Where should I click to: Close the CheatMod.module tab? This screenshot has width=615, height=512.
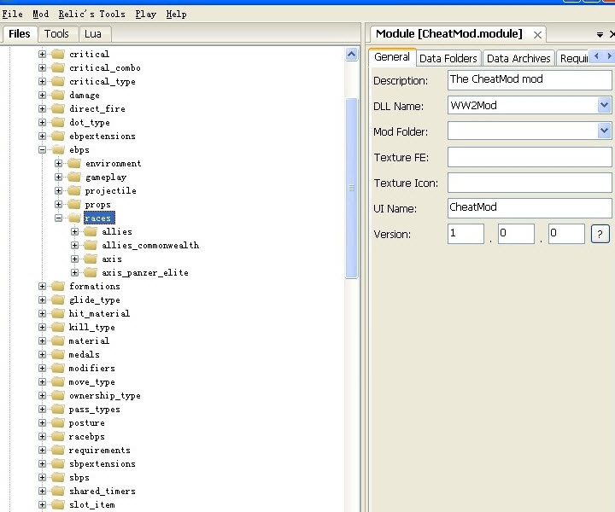538,35
